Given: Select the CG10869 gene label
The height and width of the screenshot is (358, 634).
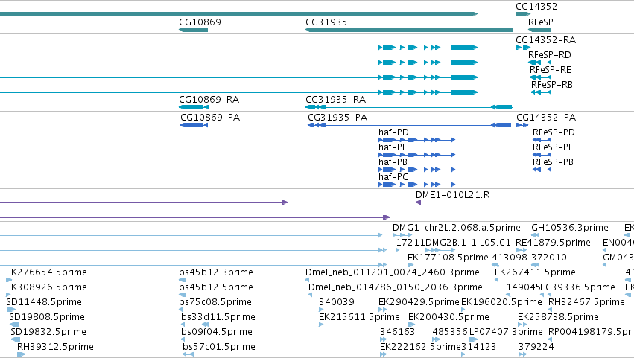Looking at the screenshot, I should click(200, 22).
